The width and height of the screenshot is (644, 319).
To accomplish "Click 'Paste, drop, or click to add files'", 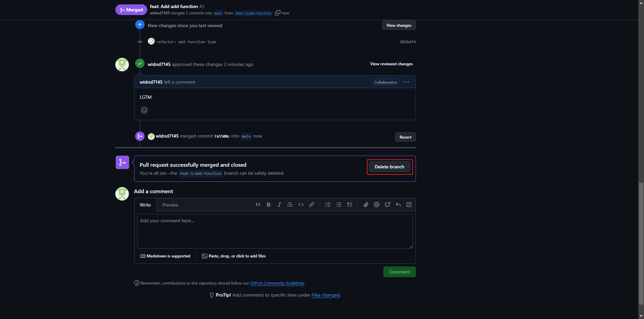I will (x=234, y=256).
